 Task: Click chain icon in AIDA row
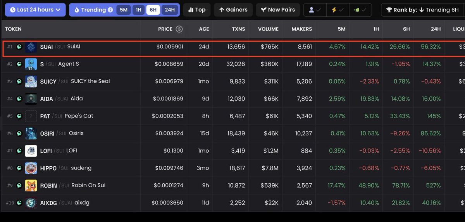click(19, 99)
